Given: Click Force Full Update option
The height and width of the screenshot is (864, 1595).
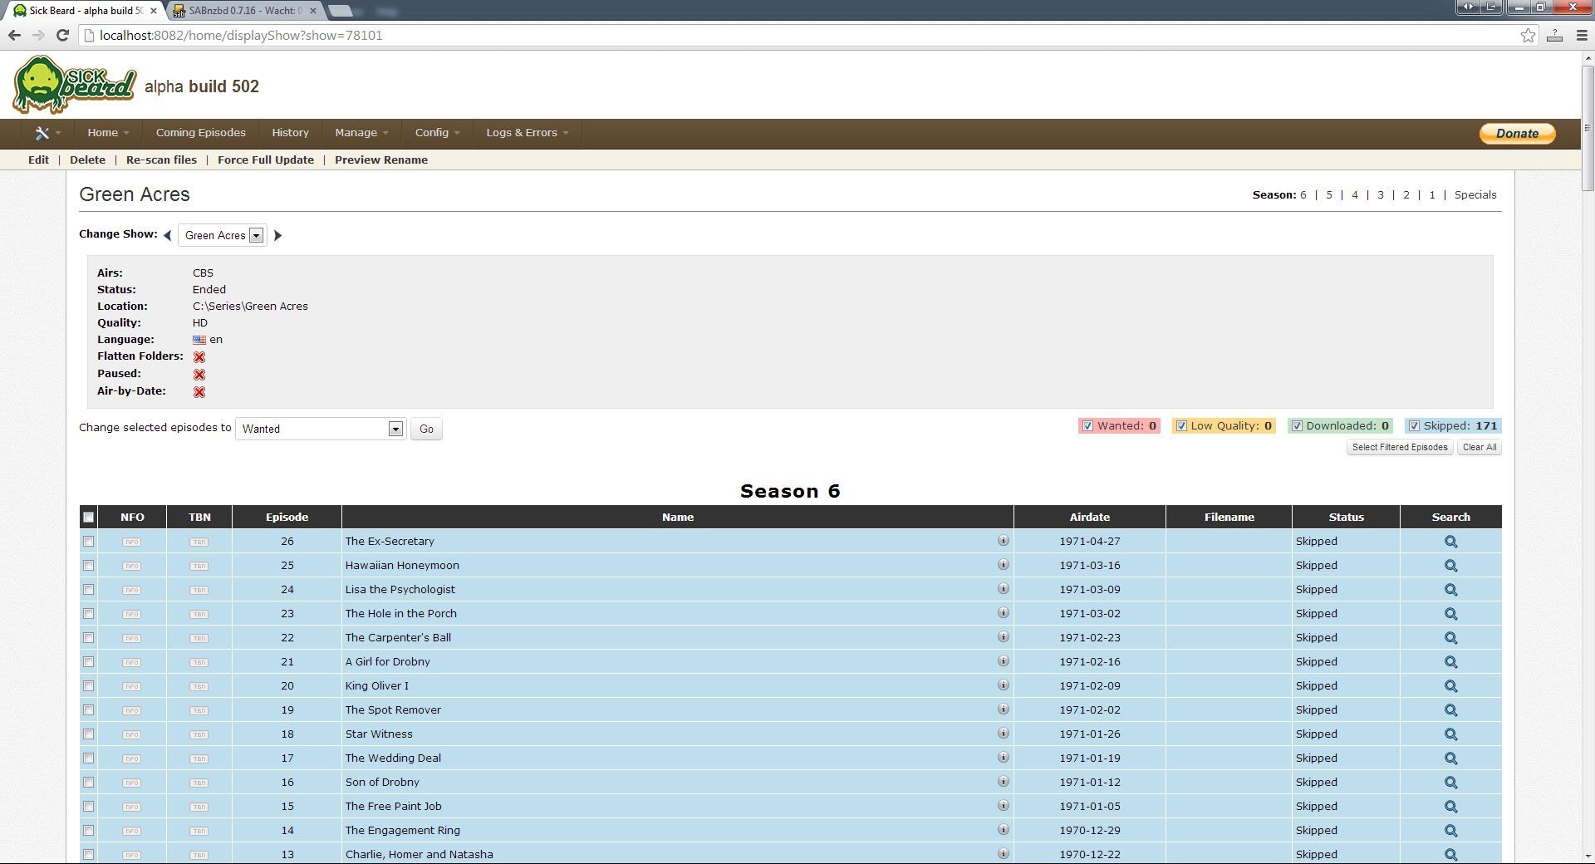Looking at the screenshot, I should click(x=266, y=160).
